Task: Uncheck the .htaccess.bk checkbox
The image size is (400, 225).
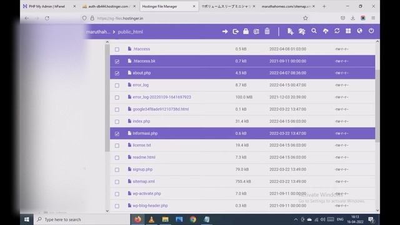Action: pos(117,61)
